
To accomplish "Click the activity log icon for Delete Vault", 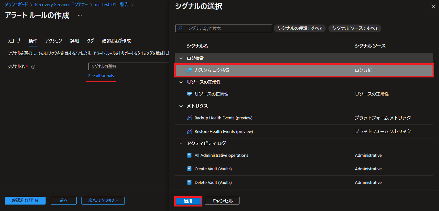I will (189, 182).
